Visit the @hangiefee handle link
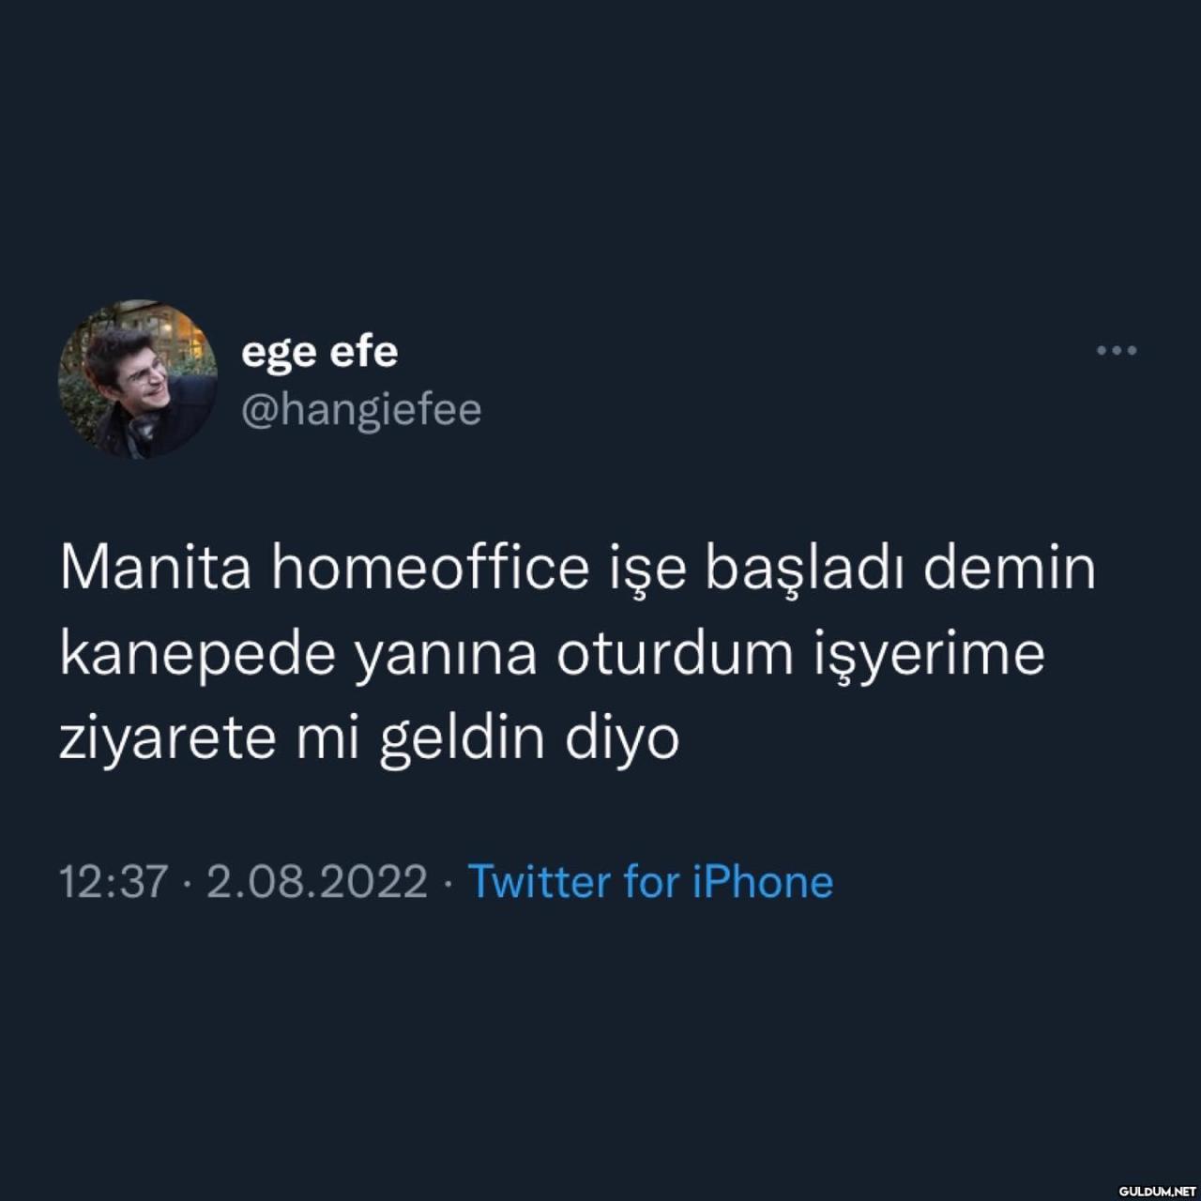The width and height of the screenshot is (1201, 1201). coord(361,410)
